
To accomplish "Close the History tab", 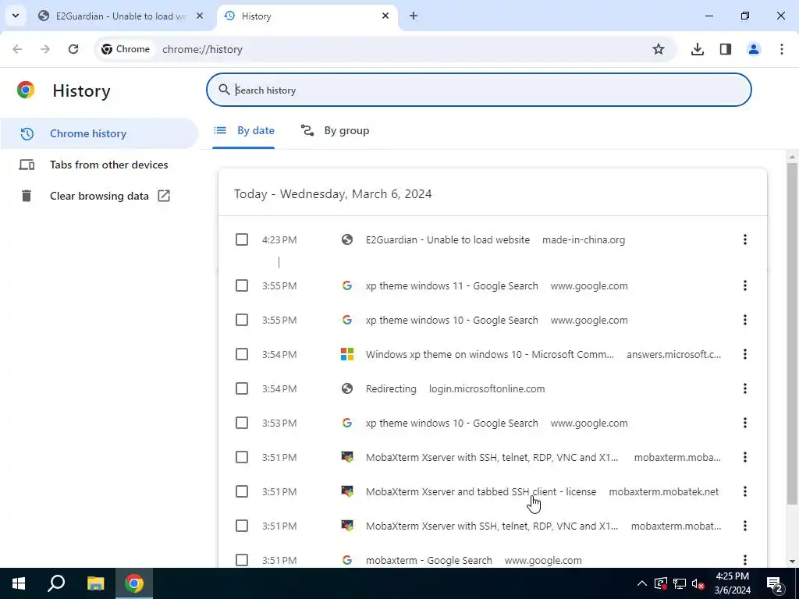I will [x=385, y=16].
